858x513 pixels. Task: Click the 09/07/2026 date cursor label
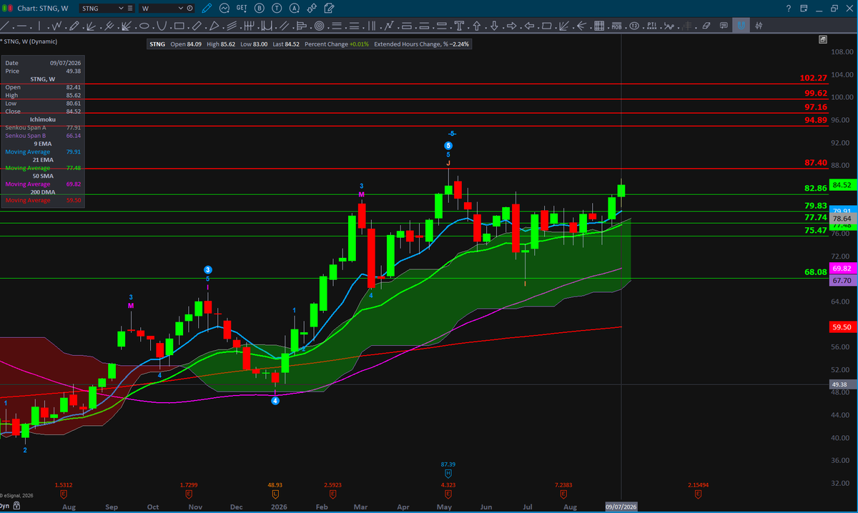[621, 506]
